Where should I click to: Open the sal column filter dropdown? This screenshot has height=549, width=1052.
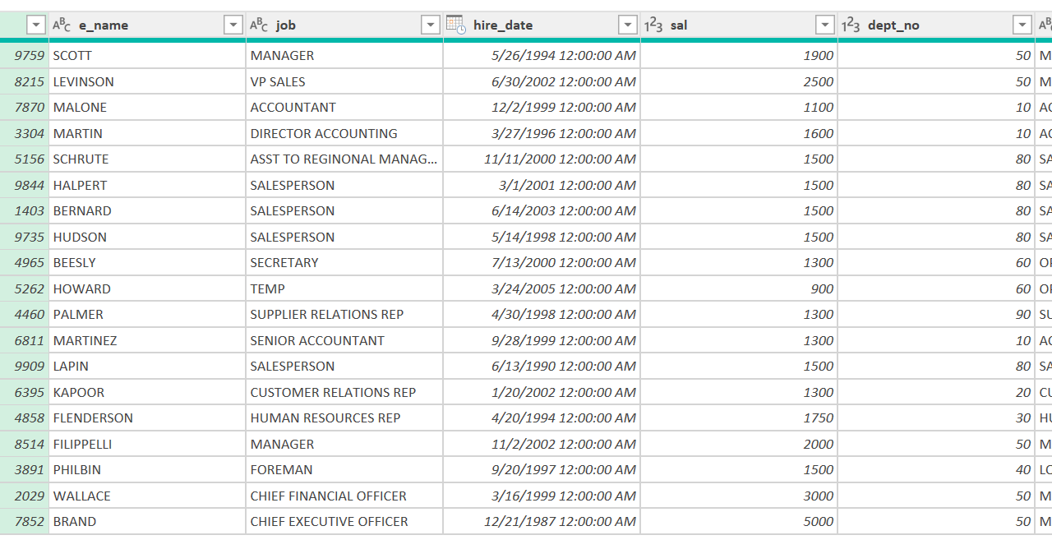825,25
